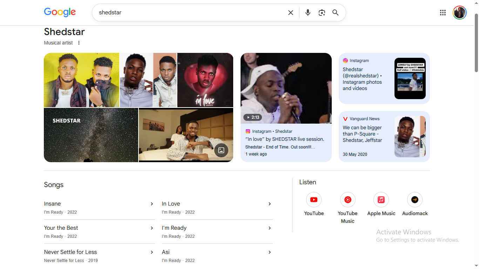Open the Apple Music listen icon

(x=381, y=200)
